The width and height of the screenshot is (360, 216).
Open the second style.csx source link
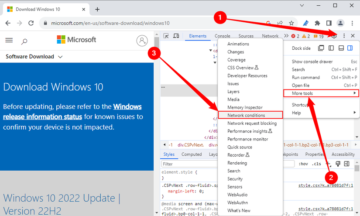[x=326, y=209]
